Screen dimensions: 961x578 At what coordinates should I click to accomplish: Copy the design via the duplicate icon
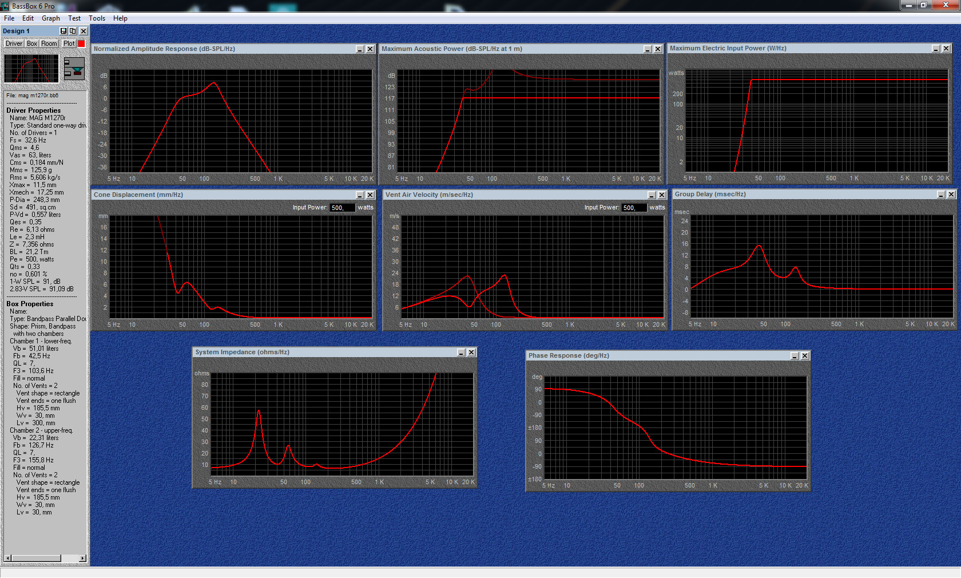tap(73, 31)
